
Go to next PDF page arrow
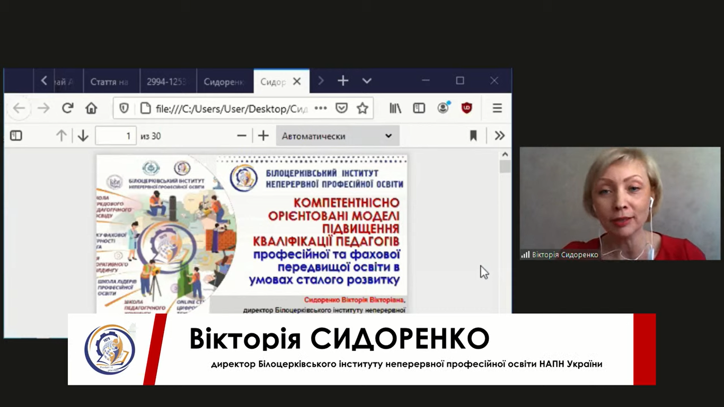pyautogui.click(x=83, y=136)
